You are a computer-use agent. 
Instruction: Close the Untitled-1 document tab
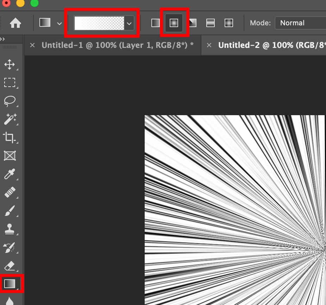32,45
